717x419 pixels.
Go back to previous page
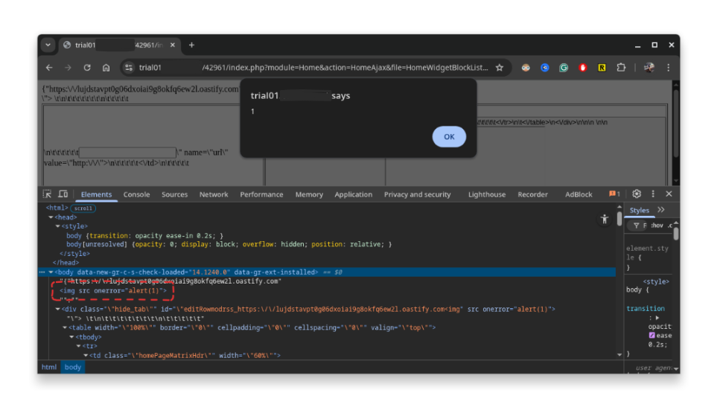[49, 68]
